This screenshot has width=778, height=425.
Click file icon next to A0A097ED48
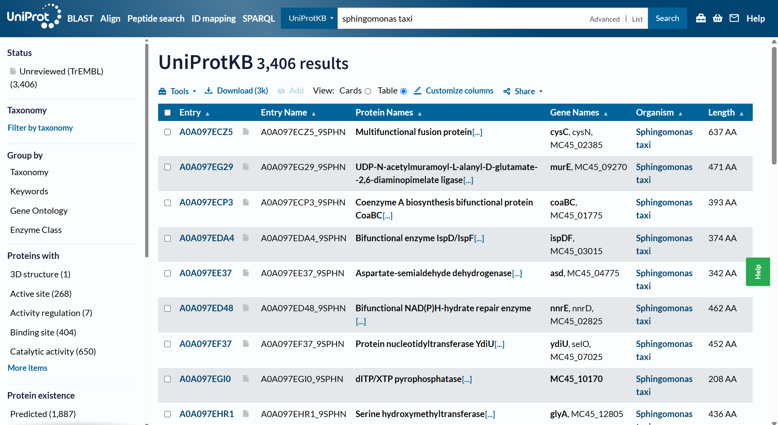click(246, 308)
